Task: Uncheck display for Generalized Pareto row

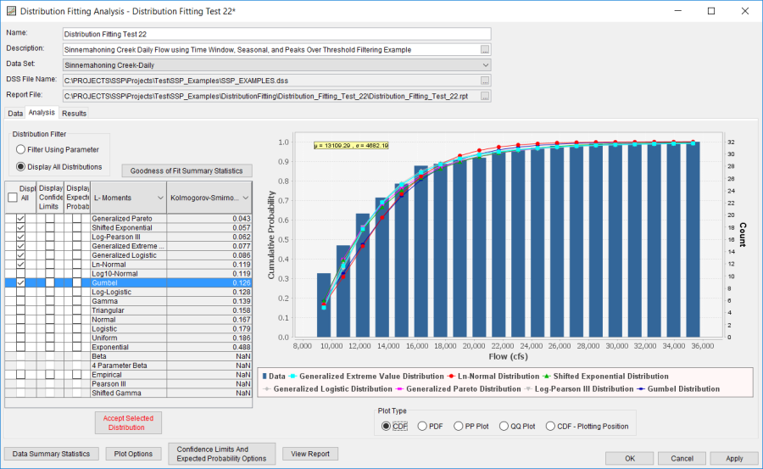Action: point(20,219)
